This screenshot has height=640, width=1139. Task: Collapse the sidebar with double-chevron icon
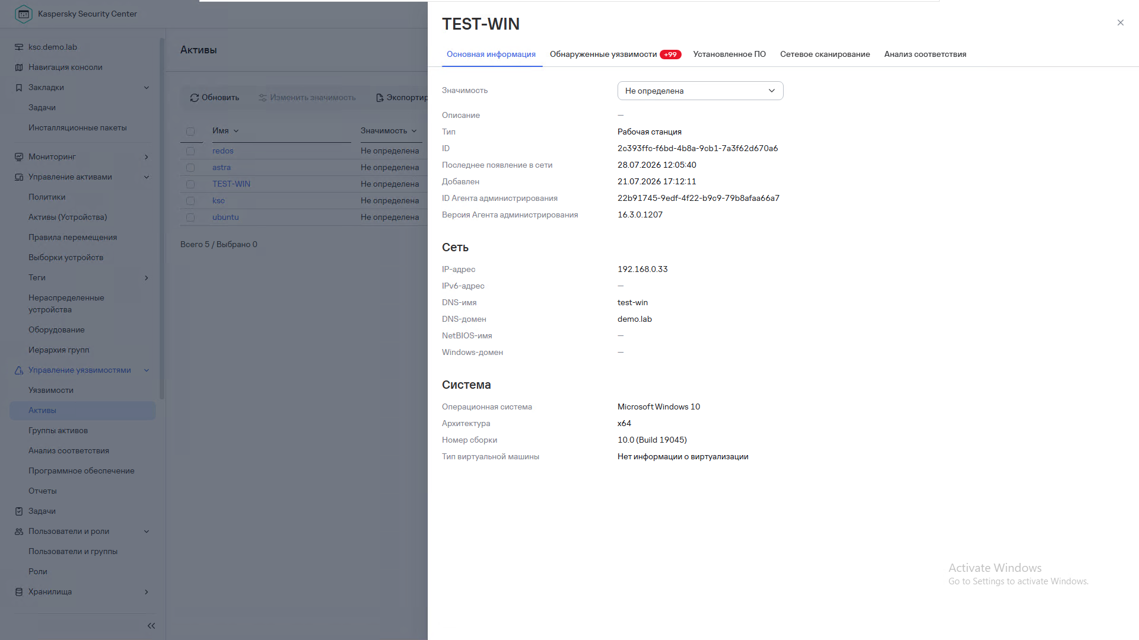[x=151, y=626]
